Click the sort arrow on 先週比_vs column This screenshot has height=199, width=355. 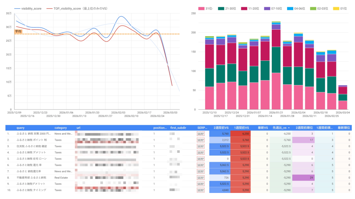point(289,128)
